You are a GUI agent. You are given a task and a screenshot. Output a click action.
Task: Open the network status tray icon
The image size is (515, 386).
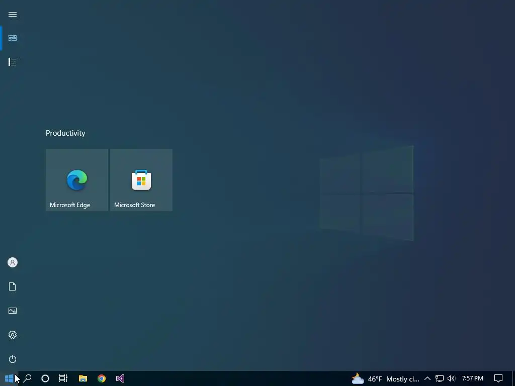pos(440,378)
